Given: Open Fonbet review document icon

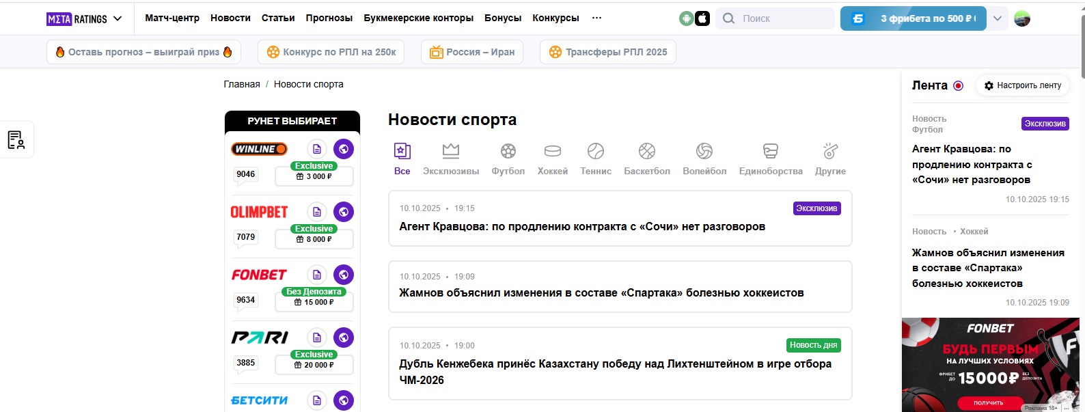Looking at the screenshot, I should pos(316,275).
